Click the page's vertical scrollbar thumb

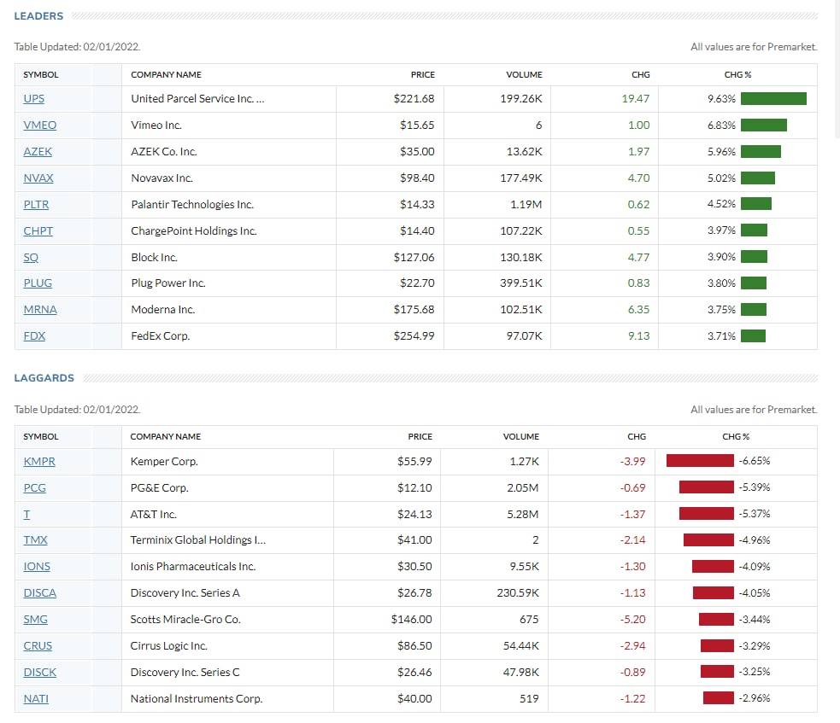(x=835, y=68)
